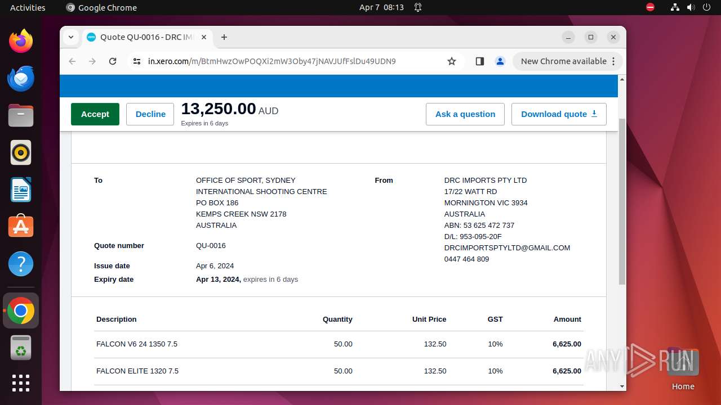Image resolution: width=721 pixels, height=405 pixels.
Task: Accept the quote with the green button
Action: click(95, 114)
